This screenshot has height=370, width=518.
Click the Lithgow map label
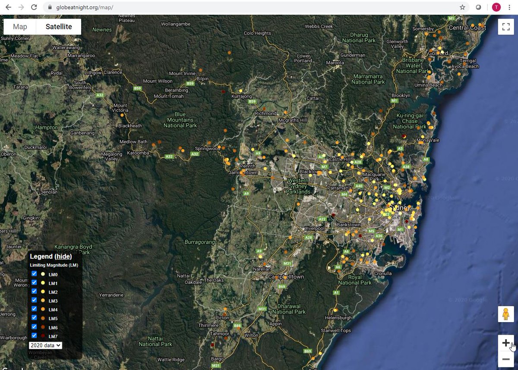[93, 72]
